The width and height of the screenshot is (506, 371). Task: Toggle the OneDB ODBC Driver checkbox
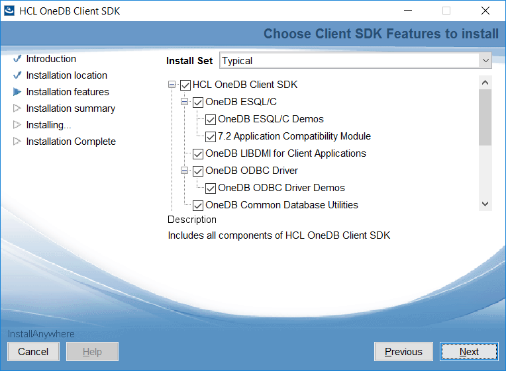[x=198, y=171]
